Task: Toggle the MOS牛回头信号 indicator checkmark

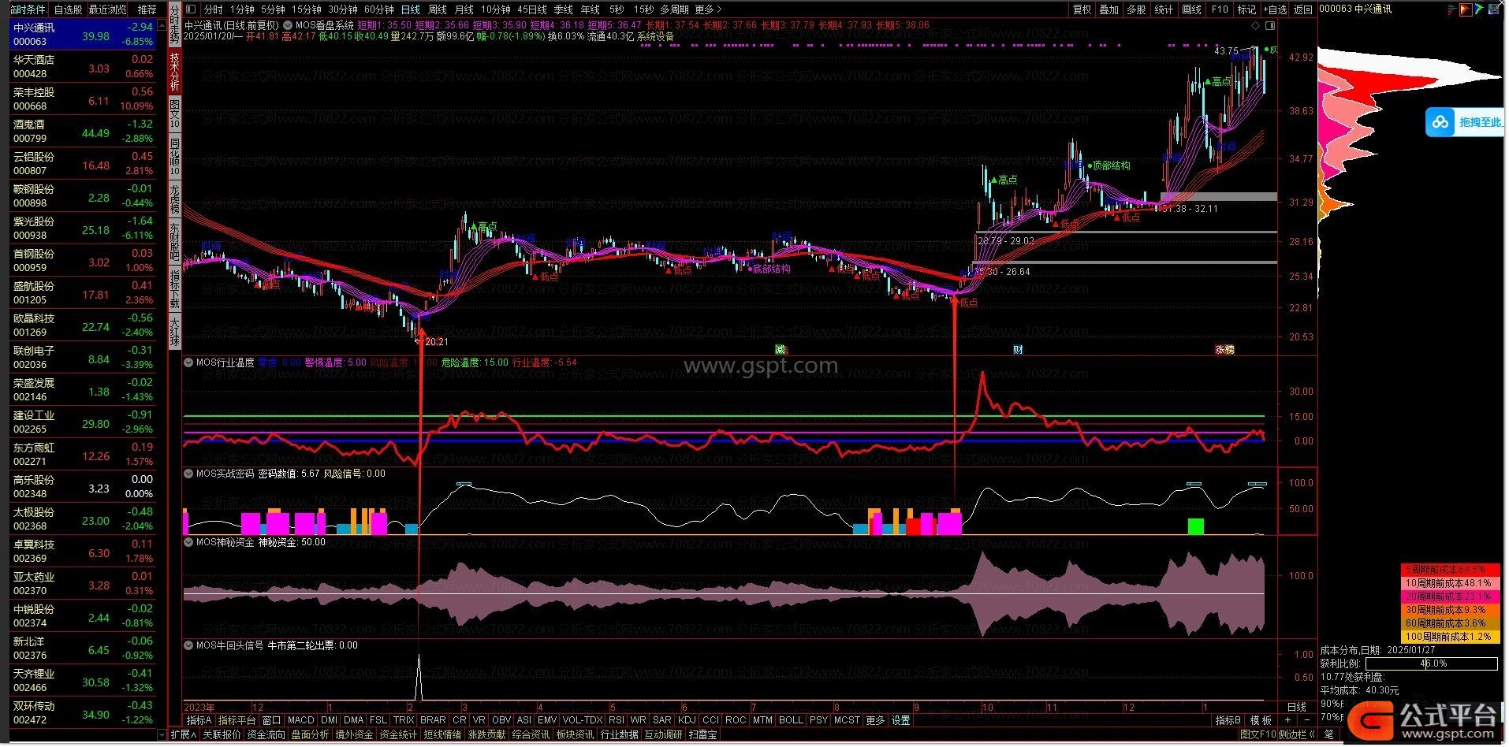Action: pyautogui.click(x=188, y=645)
